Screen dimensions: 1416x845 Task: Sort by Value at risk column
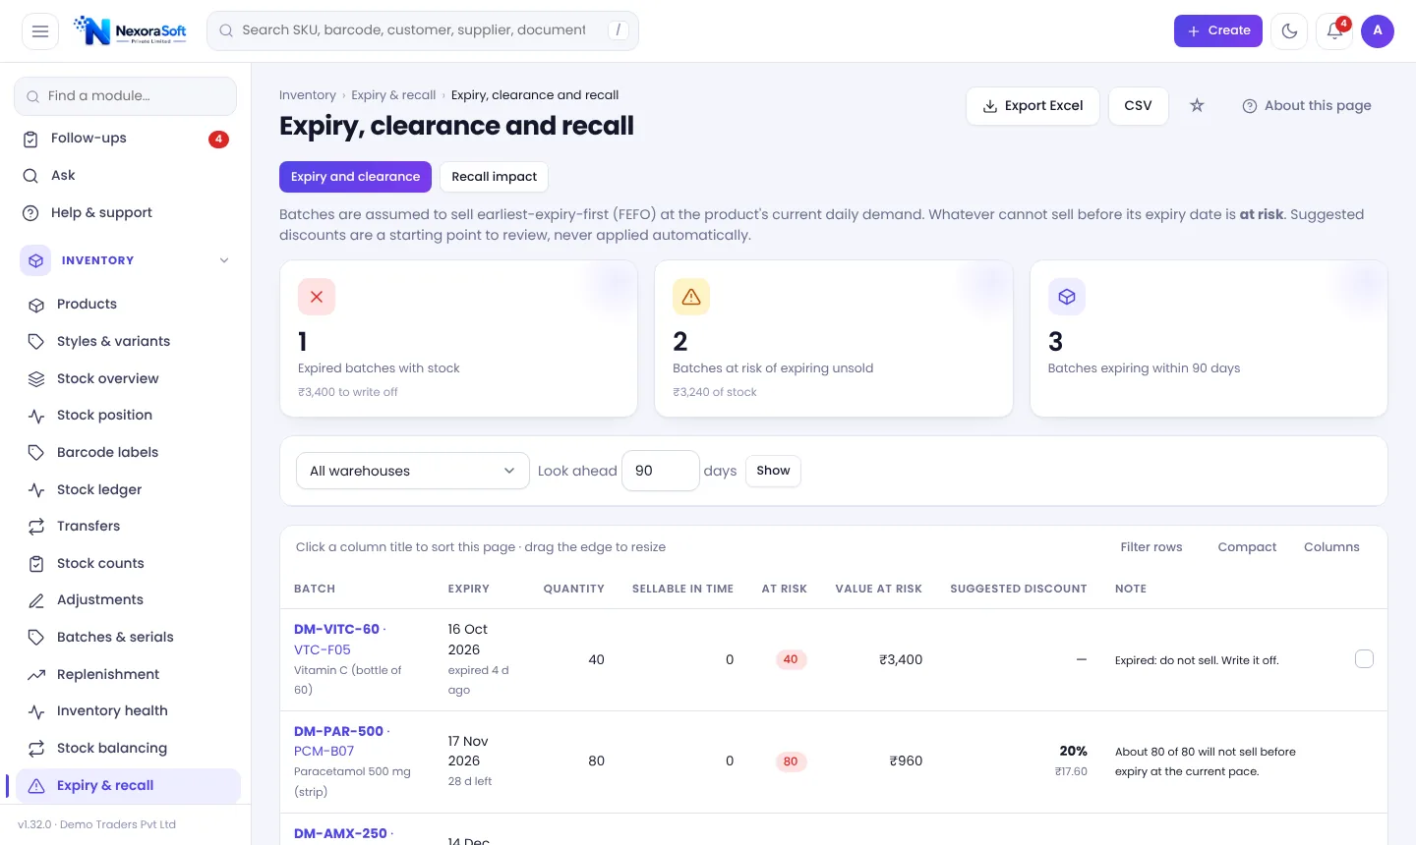pyautogui.click(x=878, y=589)
